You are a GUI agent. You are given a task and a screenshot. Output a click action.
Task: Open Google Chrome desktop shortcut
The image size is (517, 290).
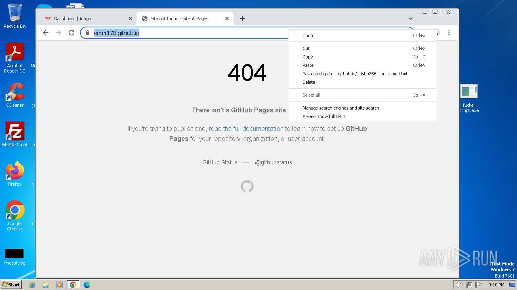coord(15,216)
